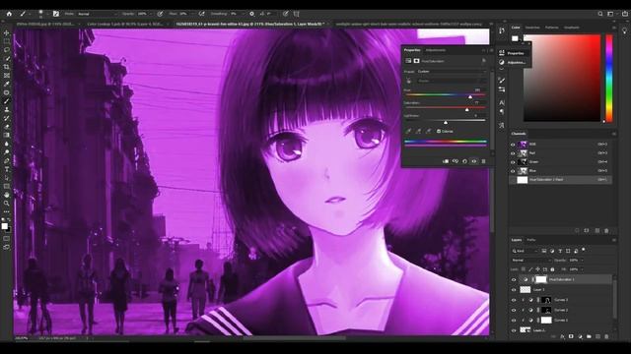Toggle adjustment layer visibility in Properties panel
631x354 pixels.
click(x=474, y=161)
